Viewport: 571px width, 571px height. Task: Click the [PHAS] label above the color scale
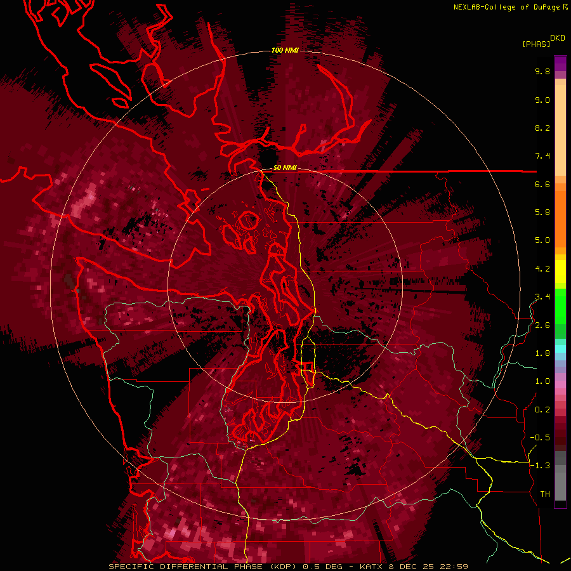pyautogui.click(x=536, y=44)
